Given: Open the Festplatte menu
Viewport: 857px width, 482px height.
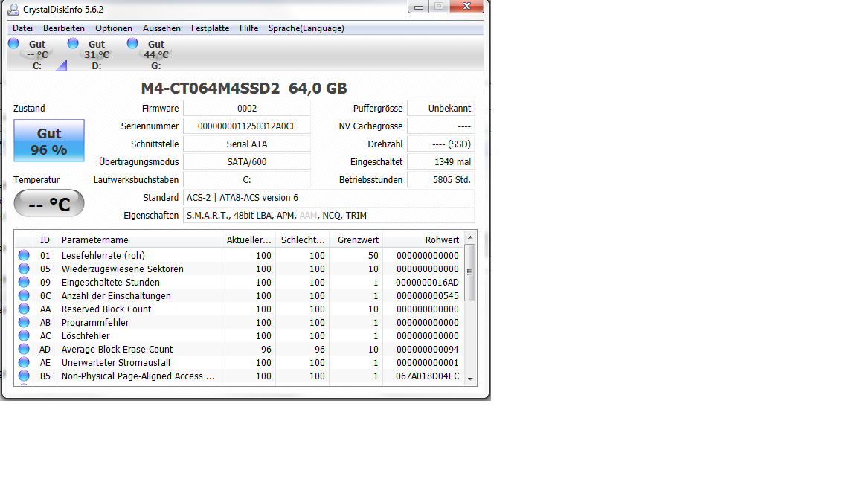Looking at the screenshot, I should point(210,28).
